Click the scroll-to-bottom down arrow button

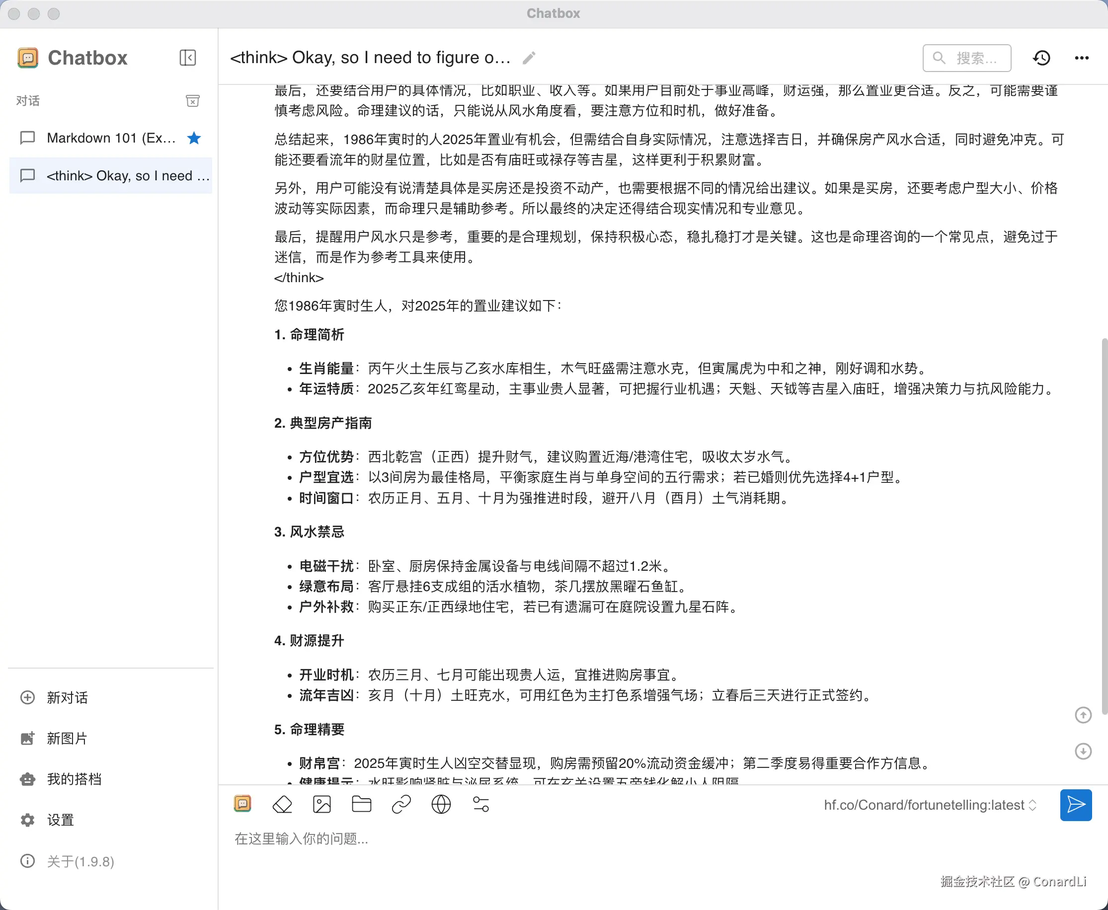point(1083,751)
